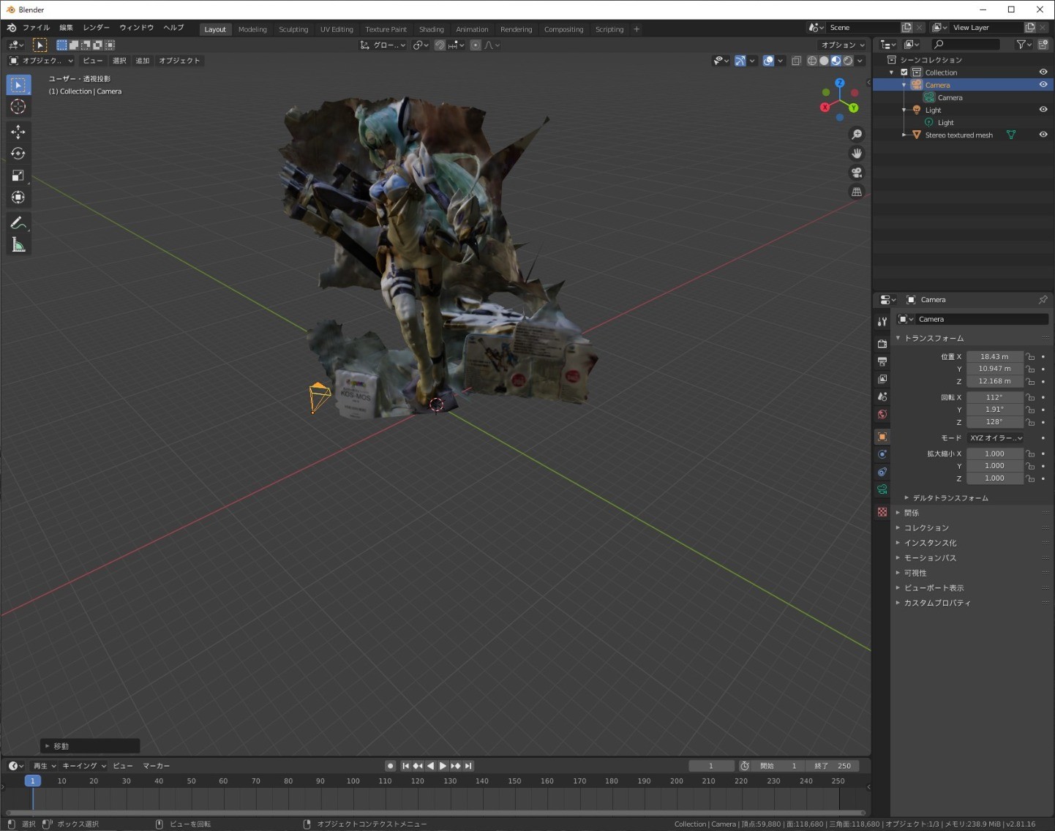Click the current frame number field
This screenshot has width=1055, height=831.
[711, 766]
